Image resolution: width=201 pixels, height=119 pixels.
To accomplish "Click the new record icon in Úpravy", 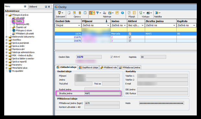I will [69, 13].
